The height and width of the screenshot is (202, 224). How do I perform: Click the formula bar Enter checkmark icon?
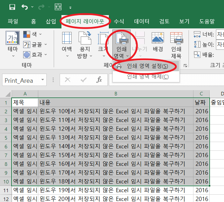click(x=84, y=80)
